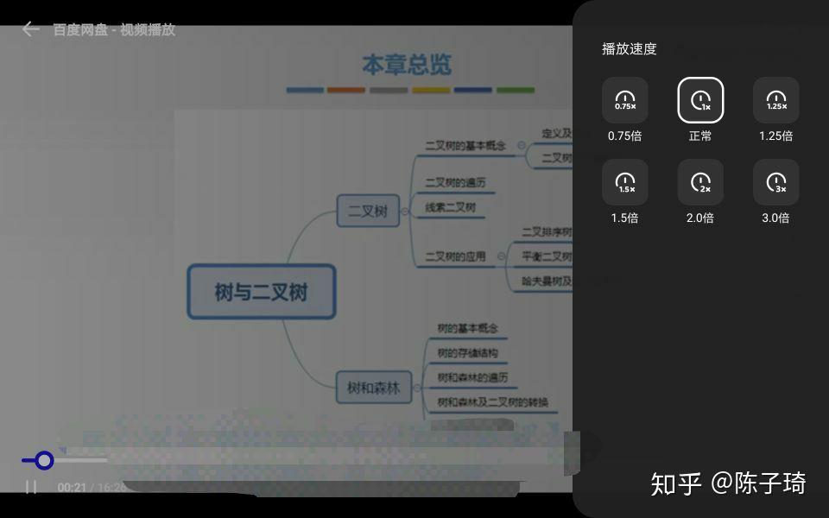Switch playback speed to 2.0倍
Image resolution: width=829 pixels, height=518 pixels.
point(699,218)
